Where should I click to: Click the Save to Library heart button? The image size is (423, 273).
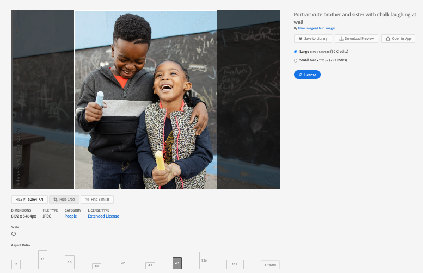click(312, 39)
